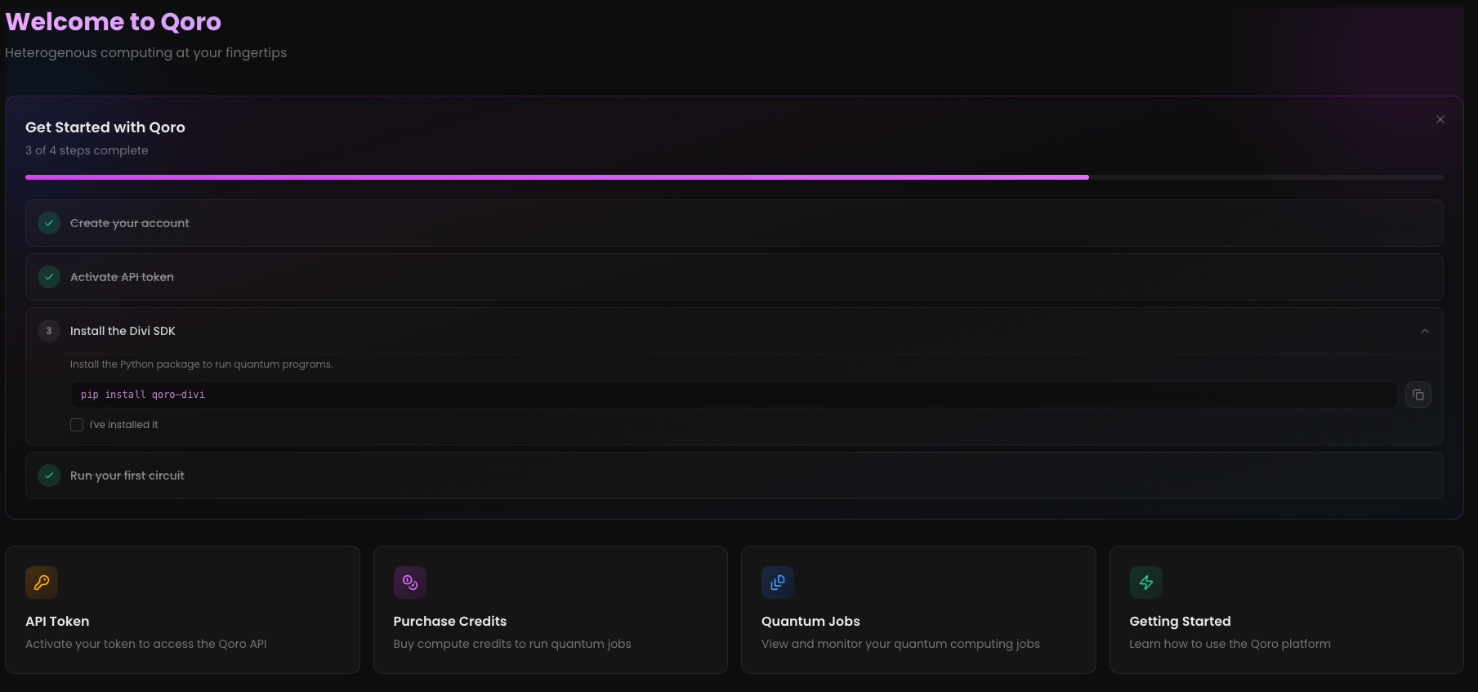Expand the Create your account step
This screenshot has height=692, width=1478.
click(734, 223)
